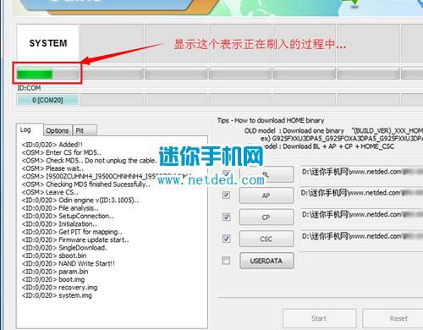423x330 pixels.
Task: Click the SYSTEM status box
Action: coord(48,43)
